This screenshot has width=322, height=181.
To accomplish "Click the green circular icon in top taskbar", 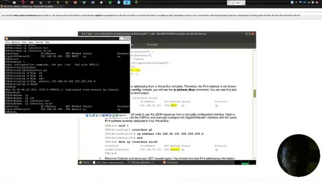I will 110,3.
